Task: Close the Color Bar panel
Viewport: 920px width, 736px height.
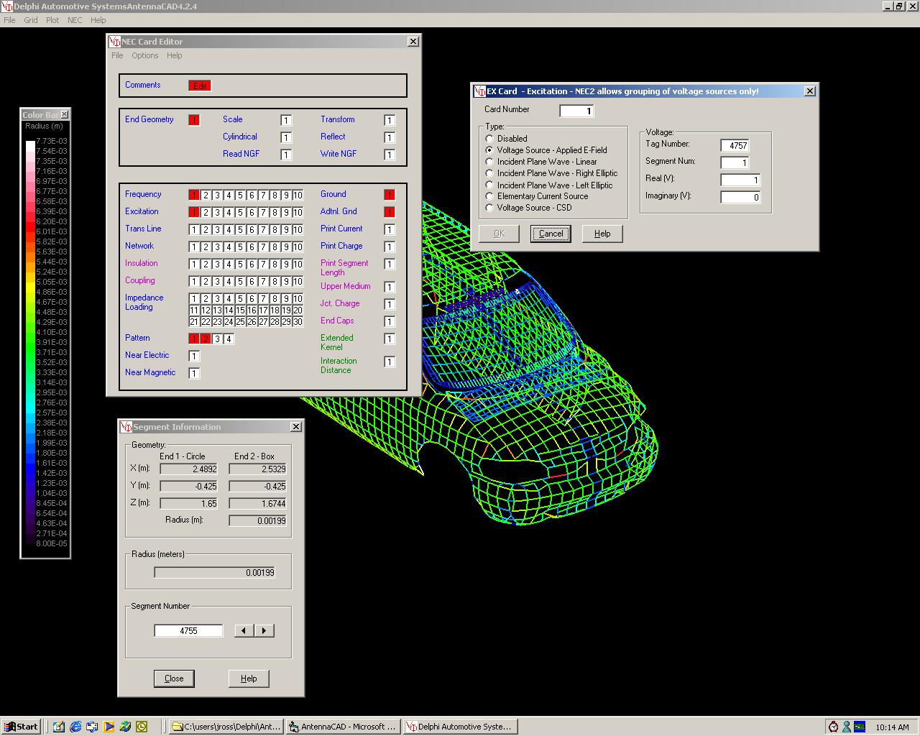Action: click(64, 114)
